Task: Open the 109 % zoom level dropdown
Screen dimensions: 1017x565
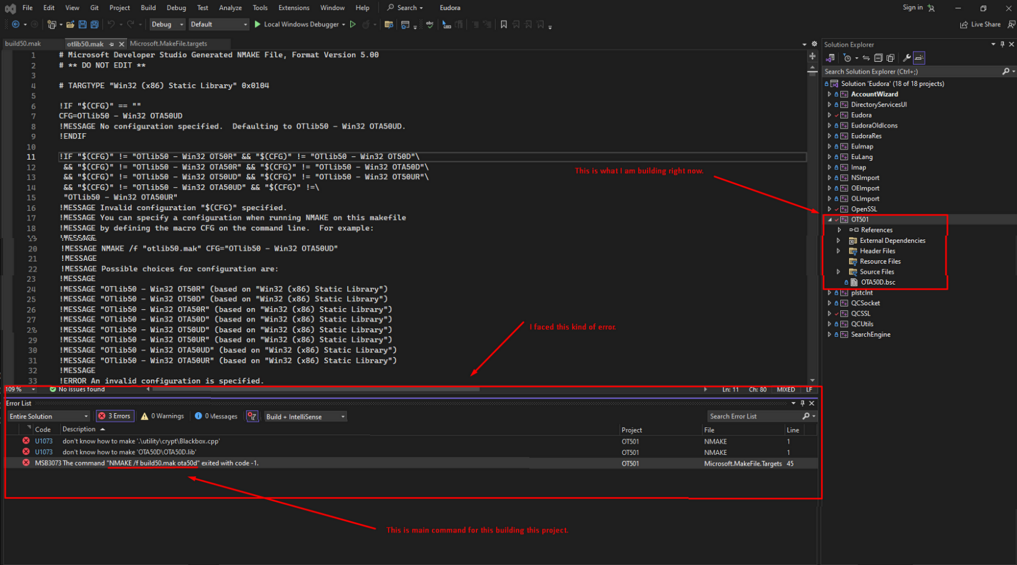Action: click(21, 390)
